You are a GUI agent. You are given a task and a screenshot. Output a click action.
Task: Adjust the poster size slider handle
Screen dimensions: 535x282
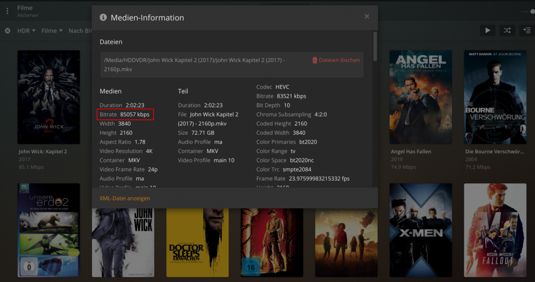(x=533, y=12)
